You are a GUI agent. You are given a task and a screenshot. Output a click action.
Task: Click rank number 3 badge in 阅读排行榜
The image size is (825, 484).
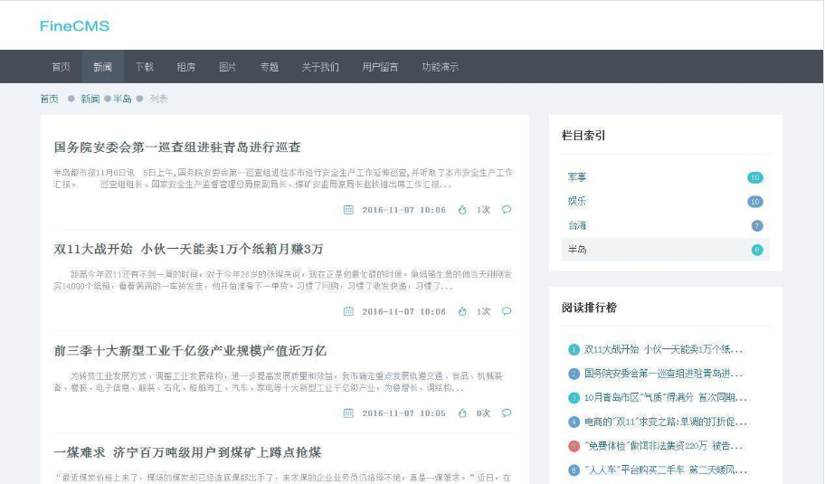[x=574, y=398]
